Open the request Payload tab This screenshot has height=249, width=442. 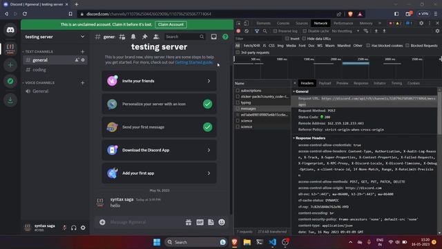click(x=325, y=83)
